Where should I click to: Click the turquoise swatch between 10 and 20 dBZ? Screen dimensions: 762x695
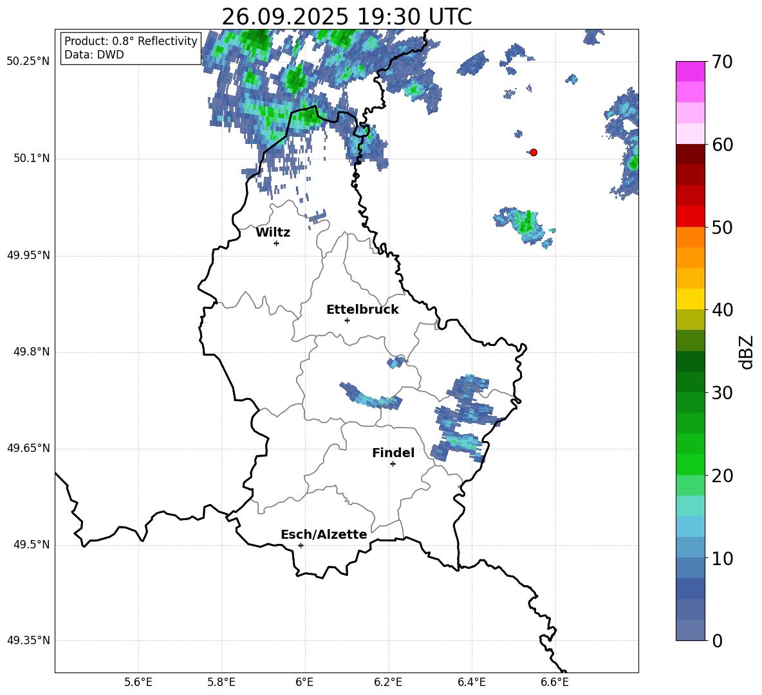(690, 506)
